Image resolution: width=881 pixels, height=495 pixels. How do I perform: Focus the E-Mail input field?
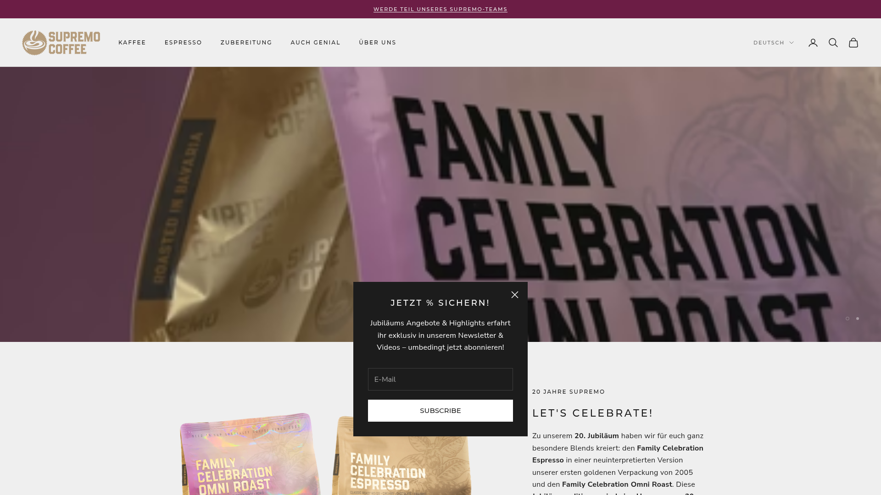440,379
